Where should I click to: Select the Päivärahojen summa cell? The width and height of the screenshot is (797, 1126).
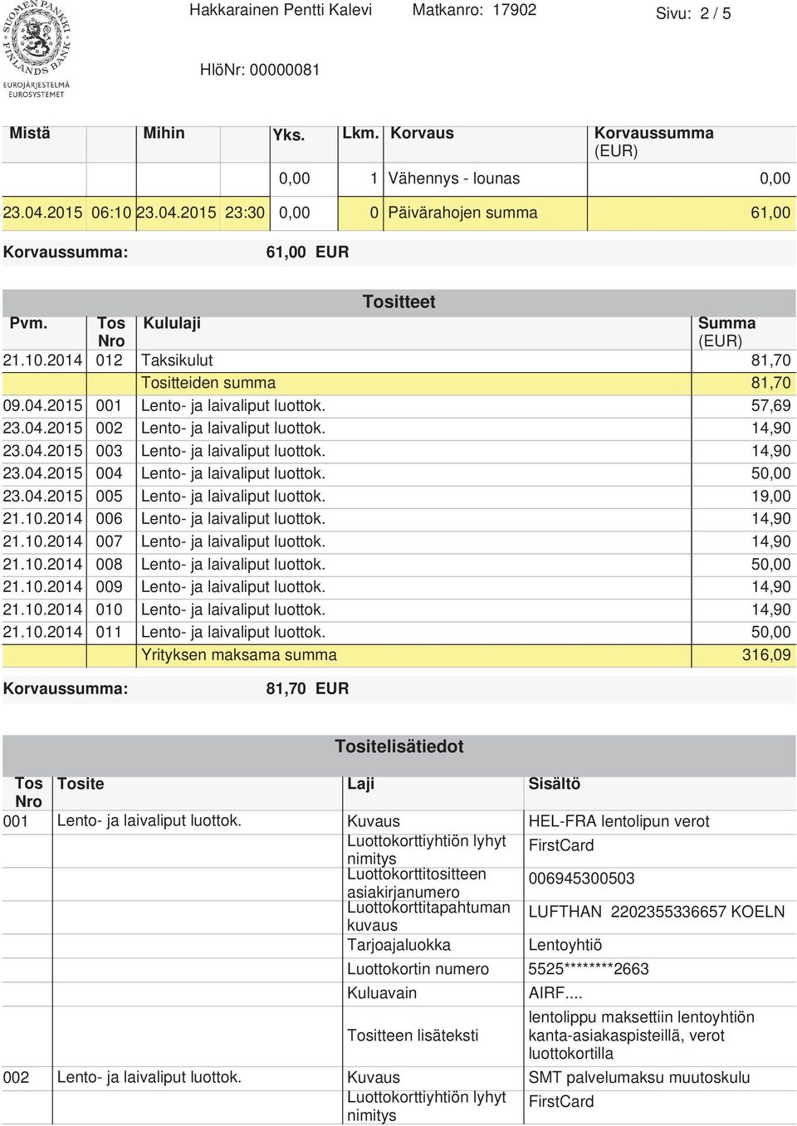click(x=462, y=213)
